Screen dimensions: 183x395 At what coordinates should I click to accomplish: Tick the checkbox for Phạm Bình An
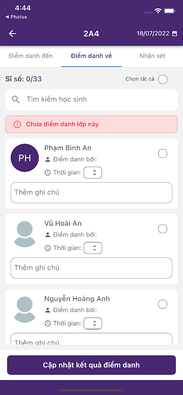163,154
